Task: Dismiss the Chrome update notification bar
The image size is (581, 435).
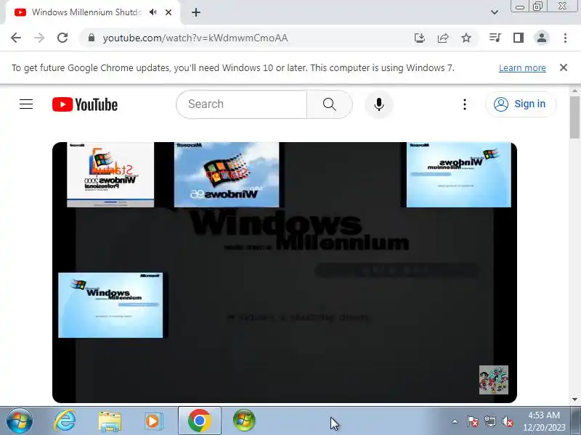Action: tap(564, 67)
